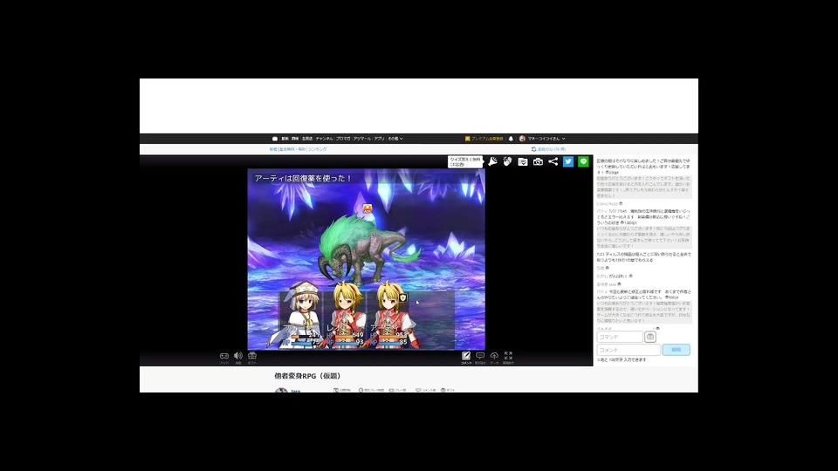
Task: Click the shield status icon on third character
Action: click(403, 298)
